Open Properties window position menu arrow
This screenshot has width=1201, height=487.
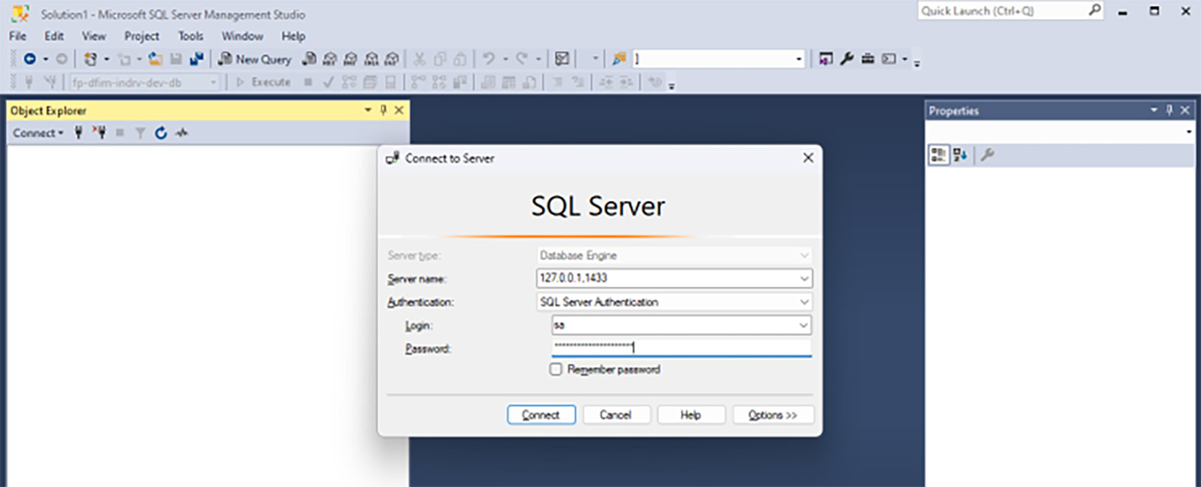click(1154, 110)
